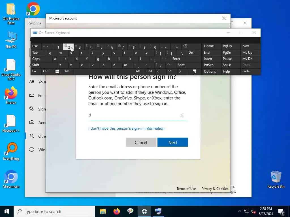Viewport: 290px width, 217px height.
Task: Select Notepad++ desktop shortcut
Action: tap(11, 124)
